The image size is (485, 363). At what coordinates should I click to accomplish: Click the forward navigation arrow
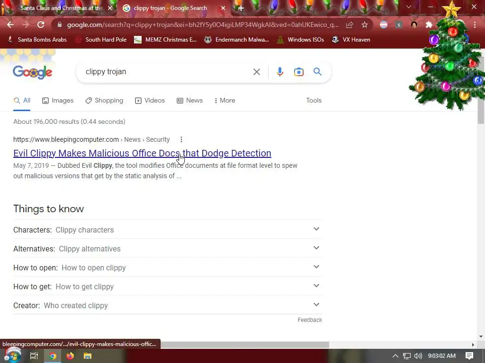26,25
